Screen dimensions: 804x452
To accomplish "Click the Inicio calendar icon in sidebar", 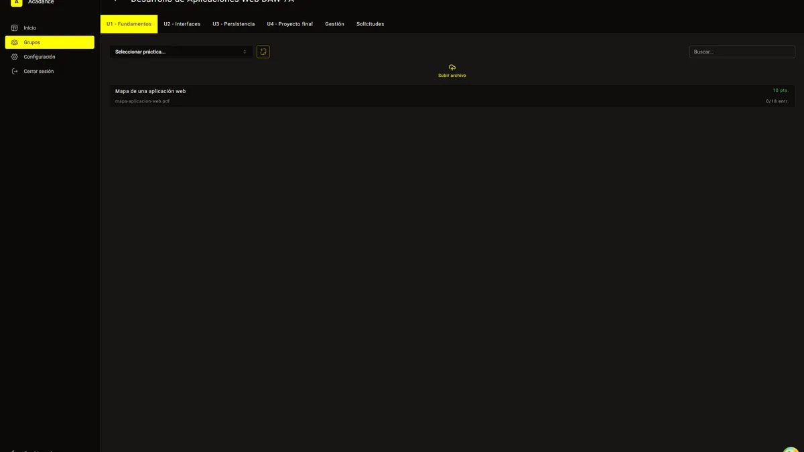I will point(15,28).
